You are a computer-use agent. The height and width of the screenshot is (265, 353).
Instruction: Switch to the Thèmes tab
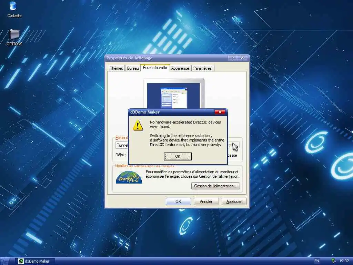pyautogui.click(x=117, y=68)
